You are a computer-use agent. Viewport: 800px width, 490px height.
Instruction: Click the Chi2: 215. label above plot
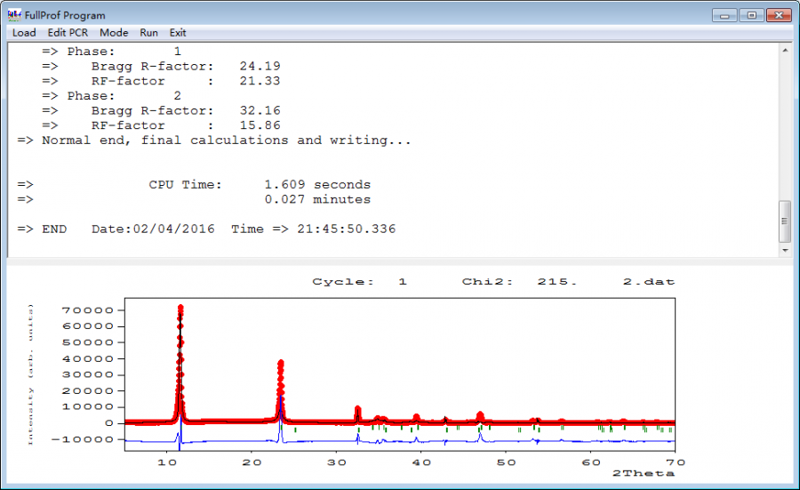click(519, 282)
